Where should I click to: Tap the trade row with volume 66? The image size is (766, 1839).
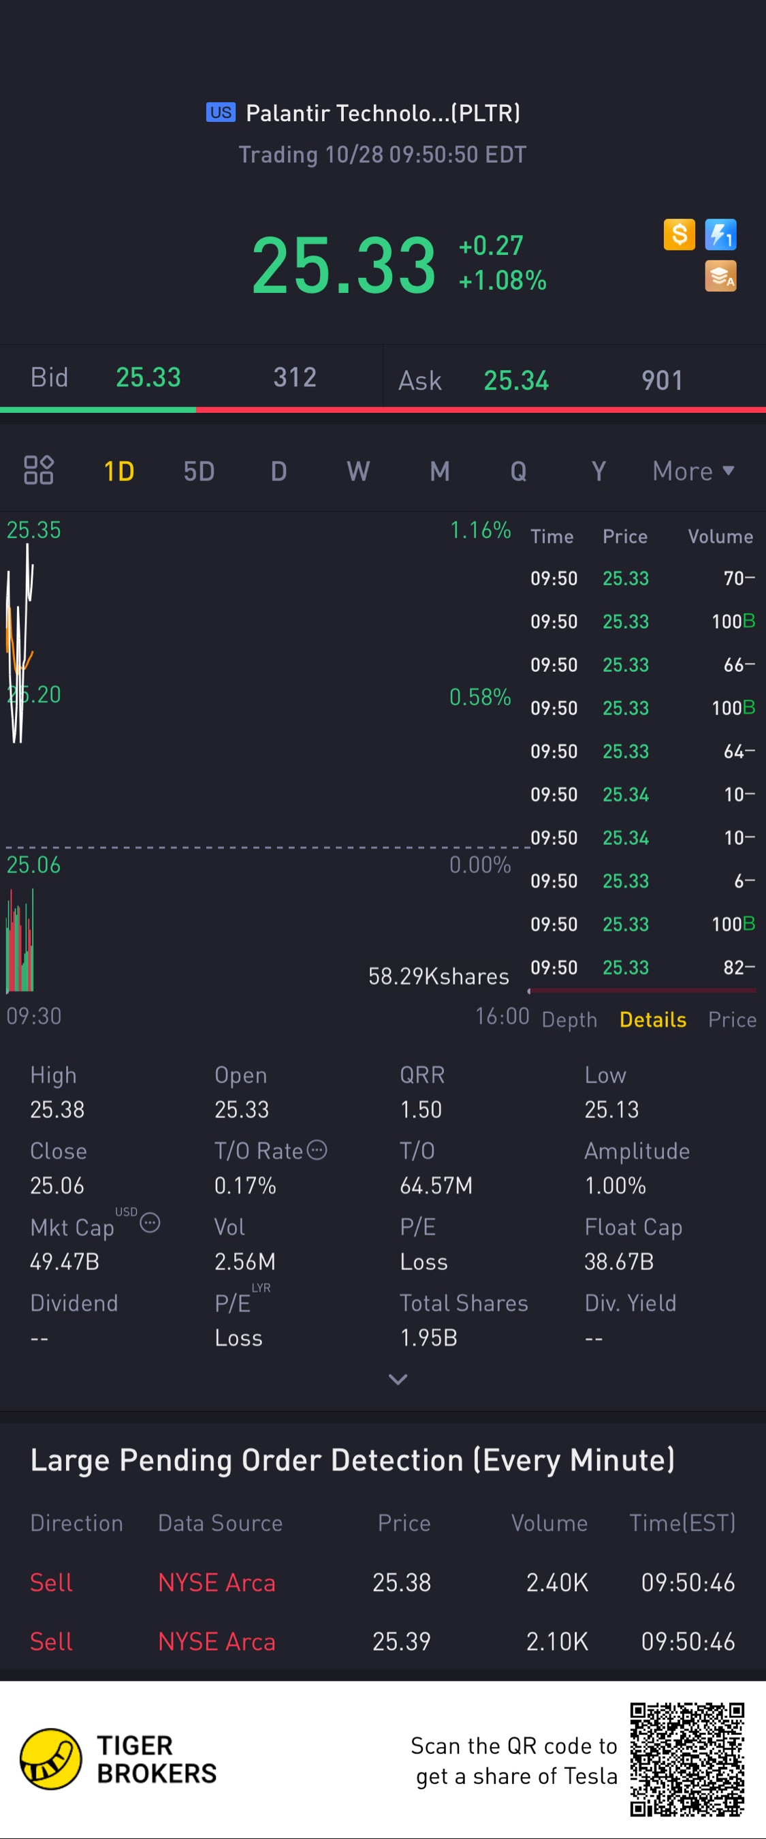click(642, 664)
